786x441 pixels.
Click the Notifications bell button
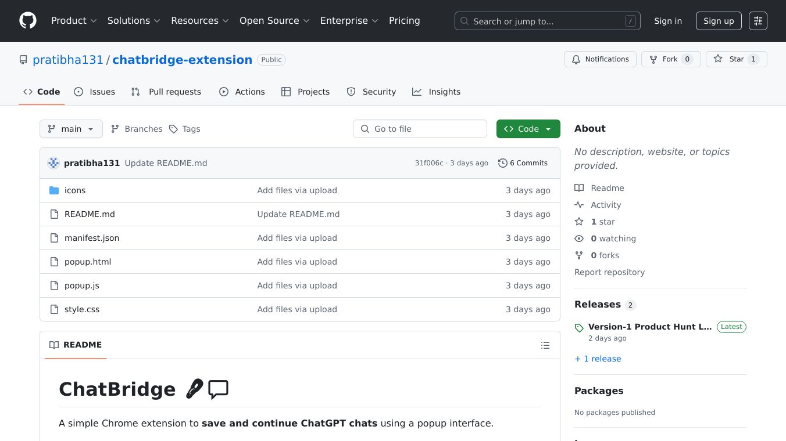pos(600,59)
